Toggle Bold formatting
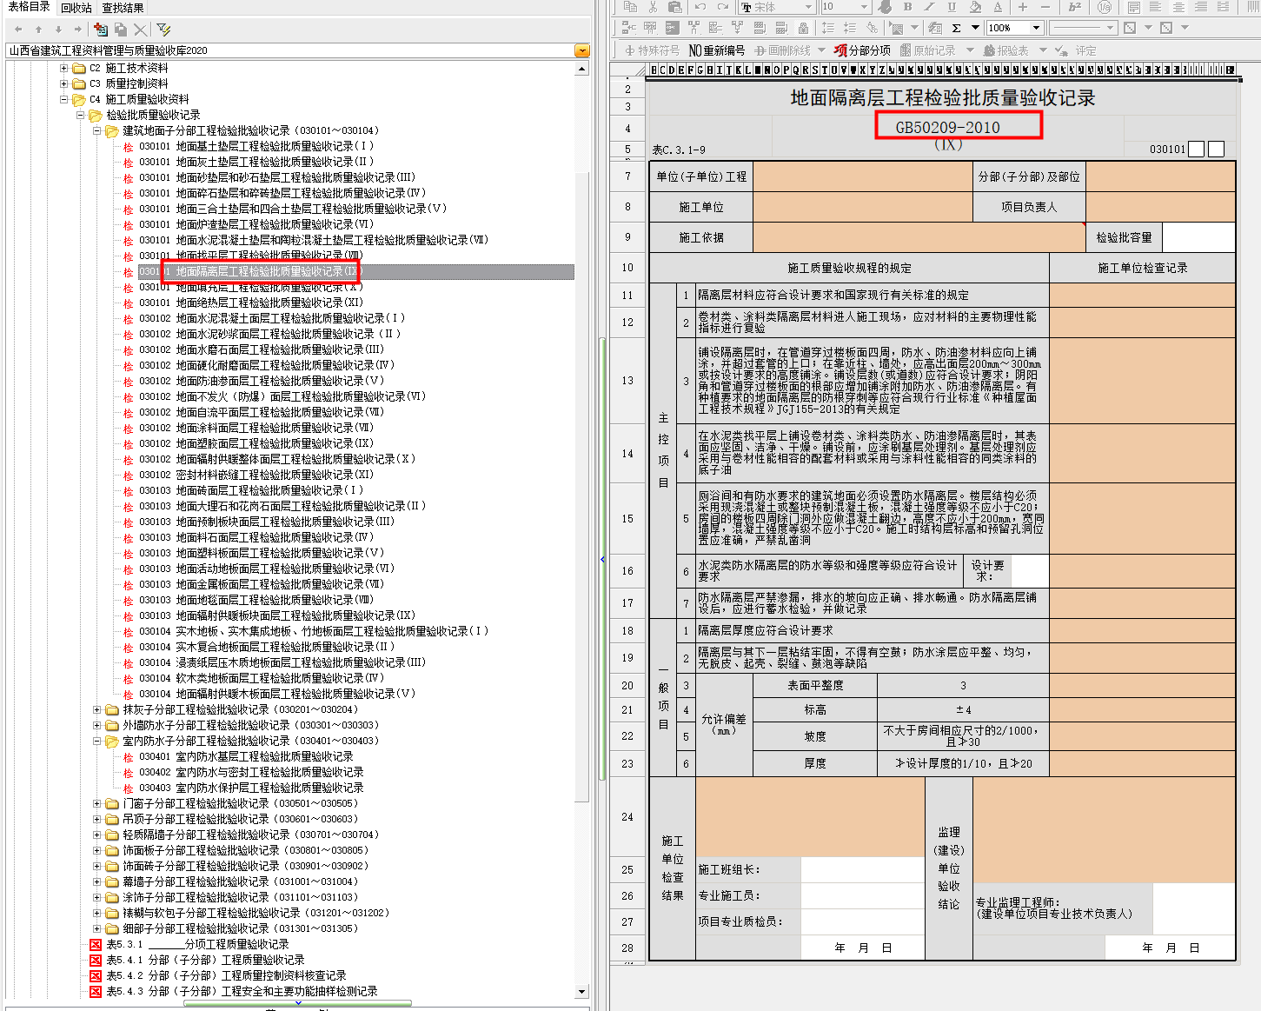 [907, 7]
